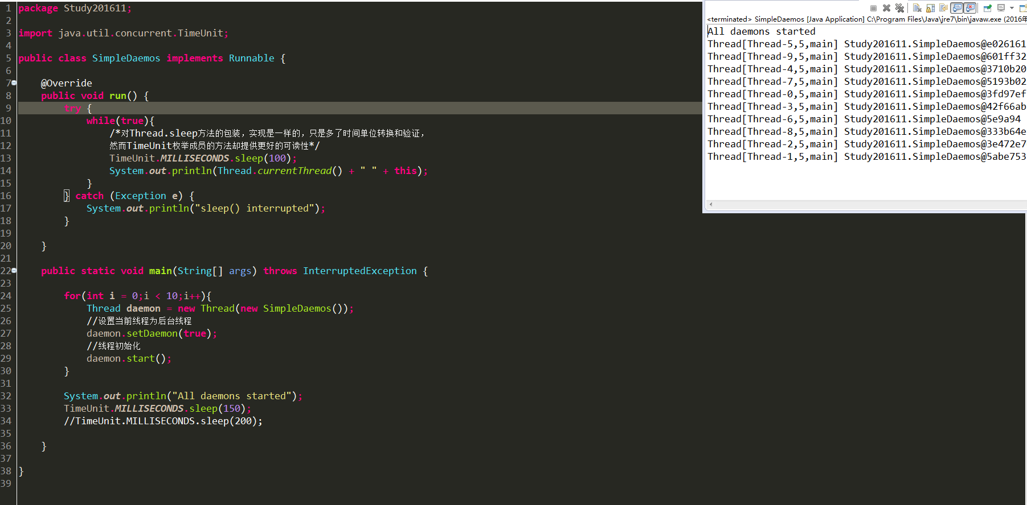Click the Open Console icon
The width and height of the screenshot is (1027, 505).
1022,8
